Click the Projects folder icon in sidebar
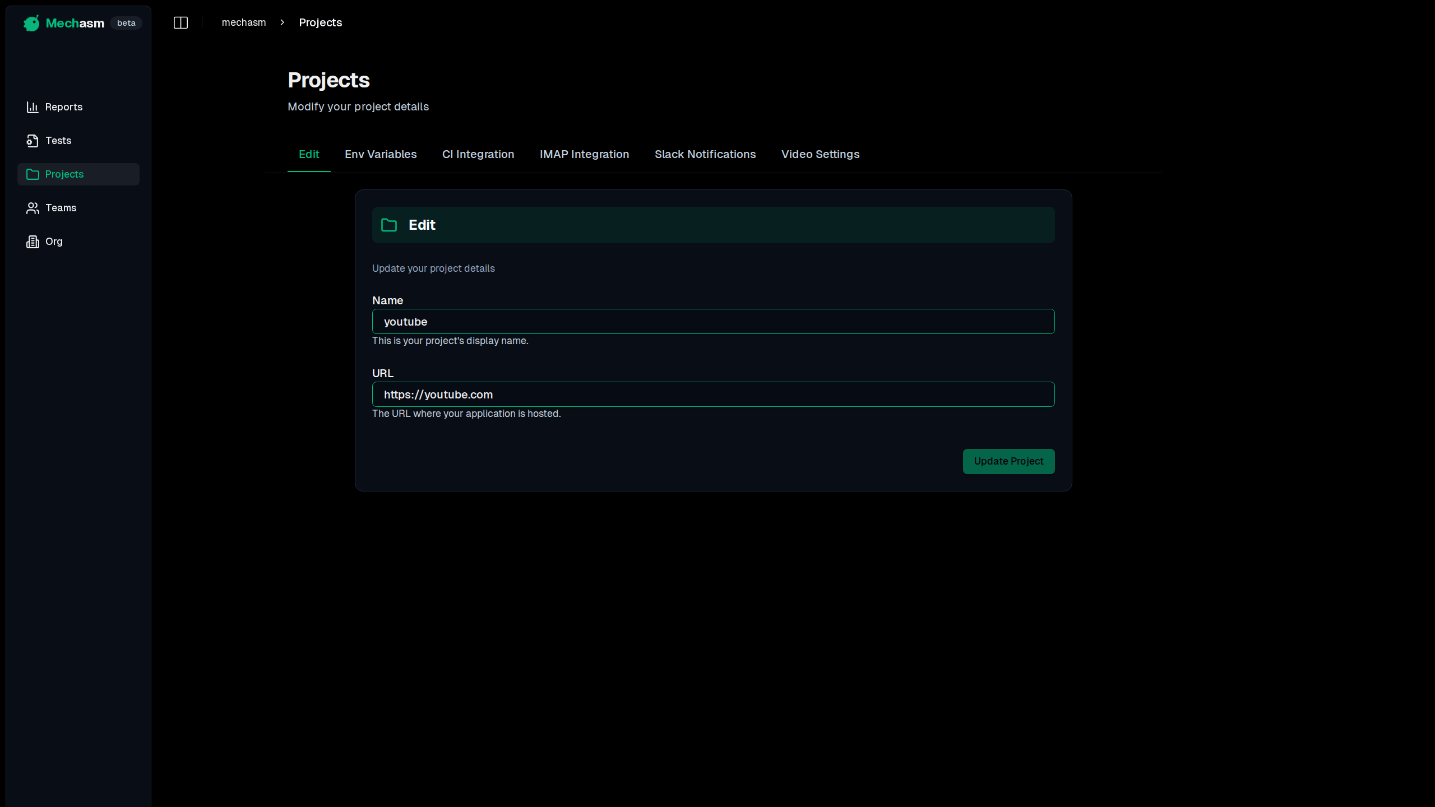Screen dimensions: 1435x807 (33, 174)
